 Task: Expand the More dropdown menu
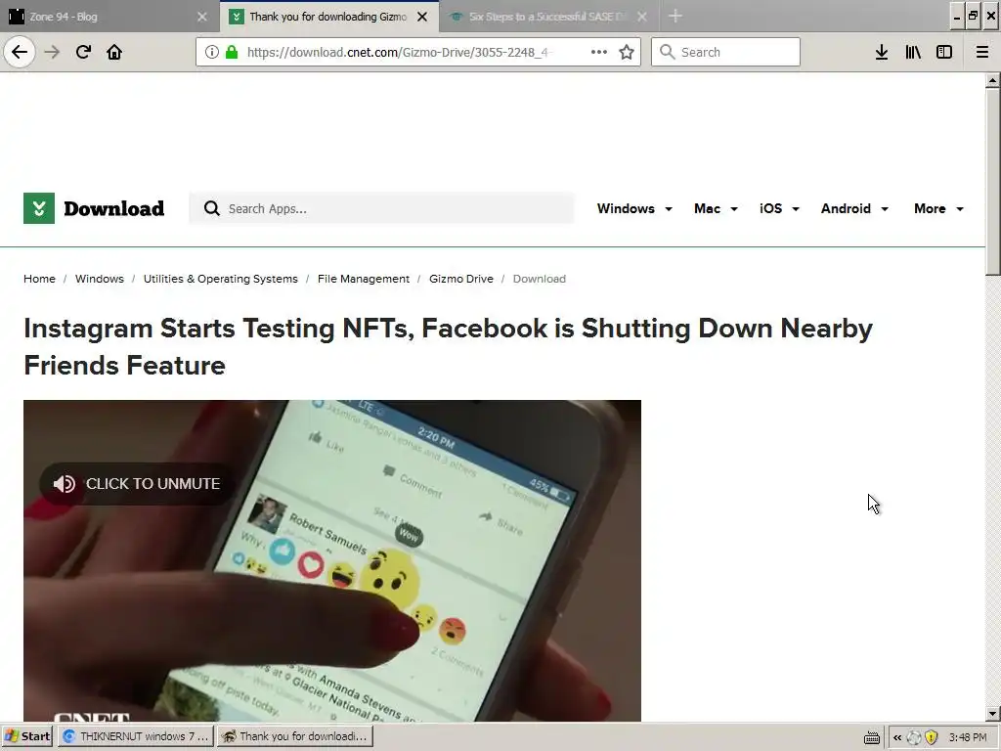click(x=938, y=209)
